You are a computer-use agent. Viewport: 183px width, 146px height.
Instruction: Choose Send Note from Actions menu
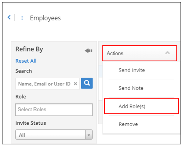(131, 88)
